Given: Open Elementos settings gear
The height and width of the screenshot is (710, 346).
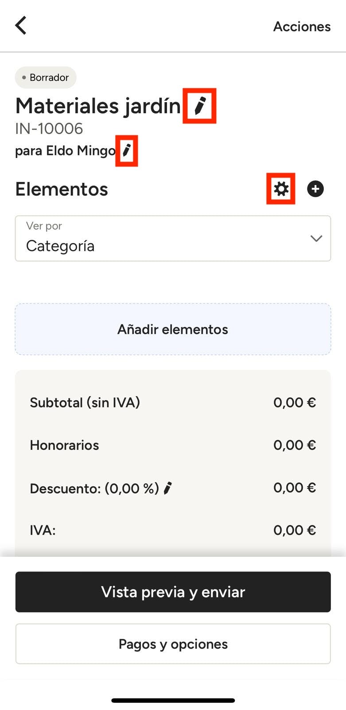Looking at the screenshot, I should [281, 189].
